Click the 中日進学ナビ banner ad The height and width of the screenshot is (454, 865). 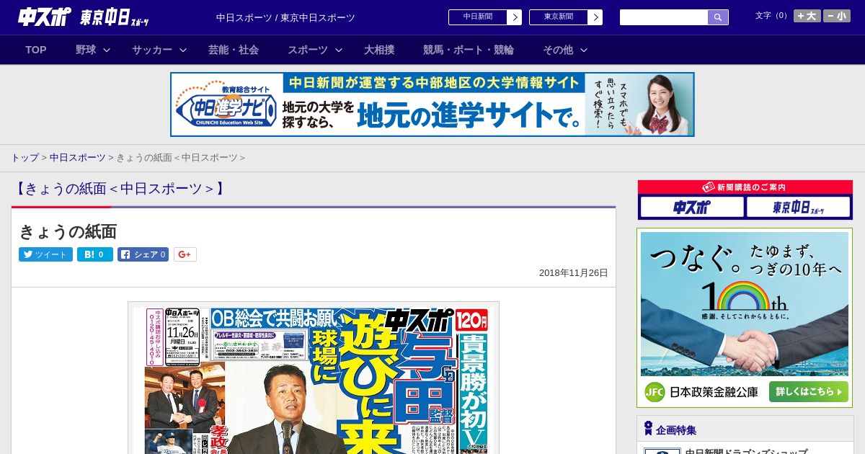(x=432, y=104)
